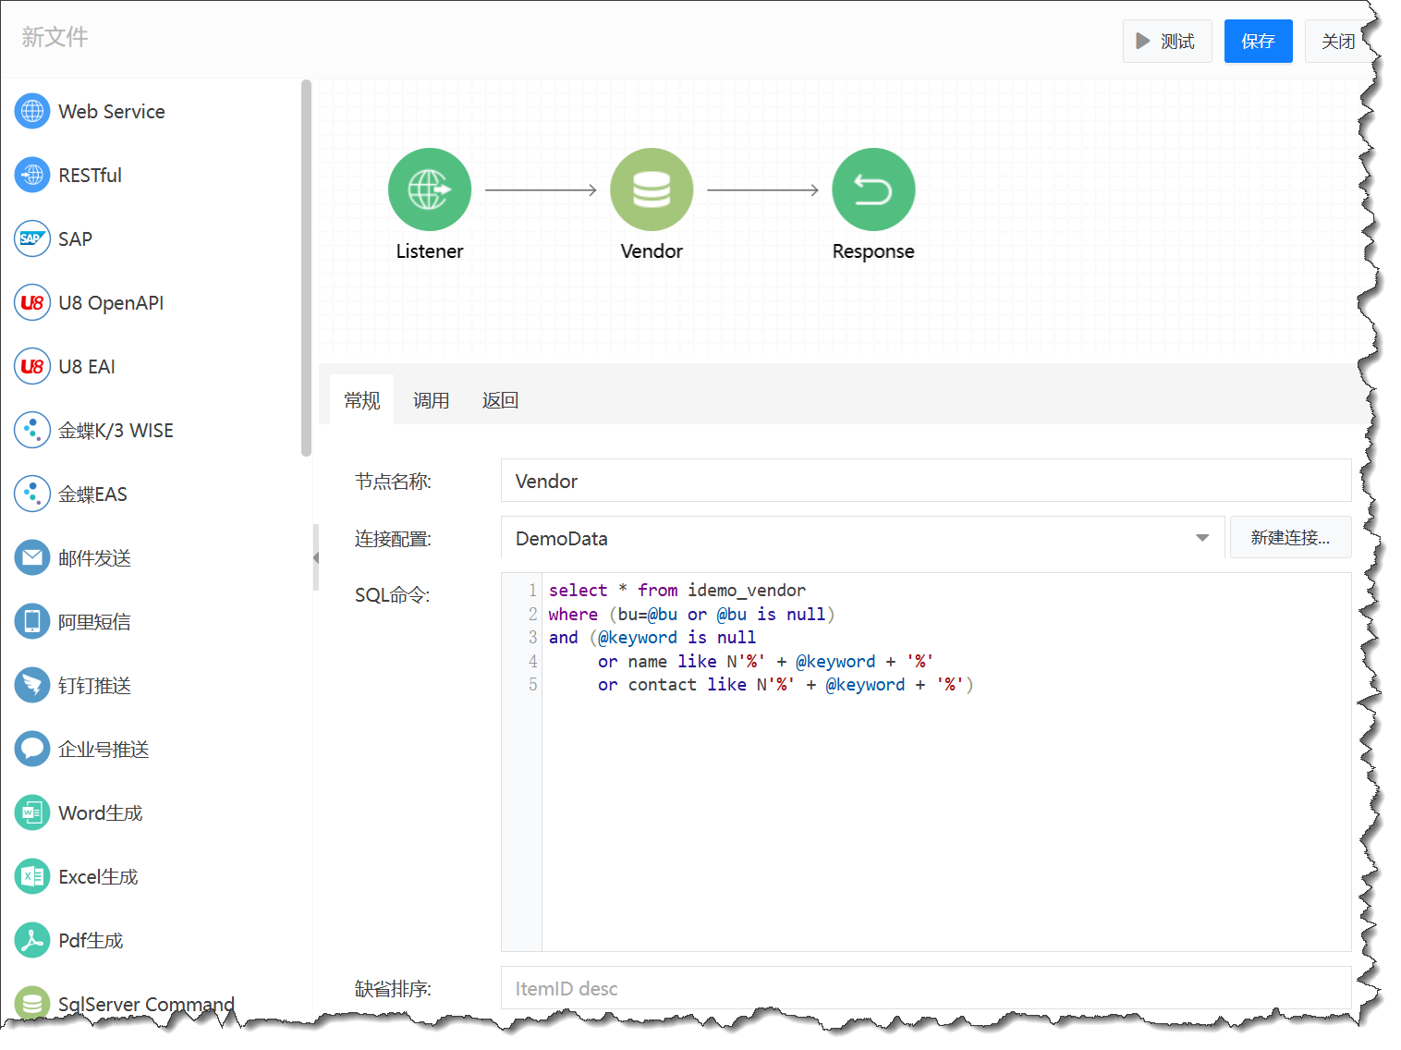Screen dimensions: 1401x1050
Task: Select the Web Service globe icon
Action: click(x=32, y=112)
